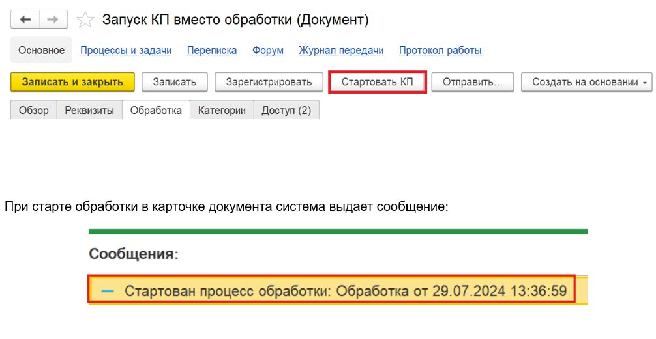Image resolution: width=656 pixels, height=339 pixels.
Task: Click the Отправить... button
Action: click(x=472, y=82)
